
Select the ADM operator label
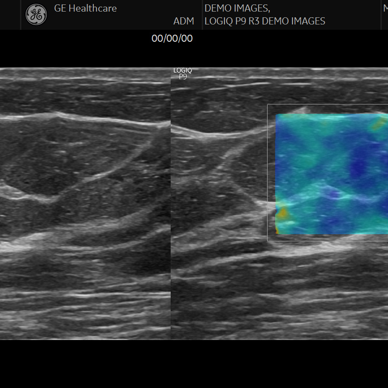pyautogui.click(x=184, y=21)
